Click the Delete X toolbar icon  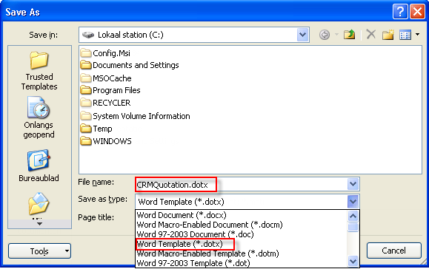[x=371, y=35]
